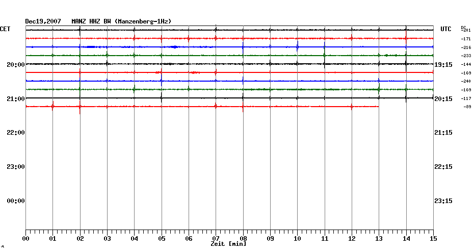Select the 21:15 UTC label
This screenshot has width=474, height=252.
pos(441,133)
